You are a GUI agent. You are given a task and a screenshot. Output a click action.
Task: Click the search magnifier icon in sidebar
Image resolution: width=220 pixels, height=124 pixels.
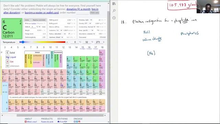point(114,11)
